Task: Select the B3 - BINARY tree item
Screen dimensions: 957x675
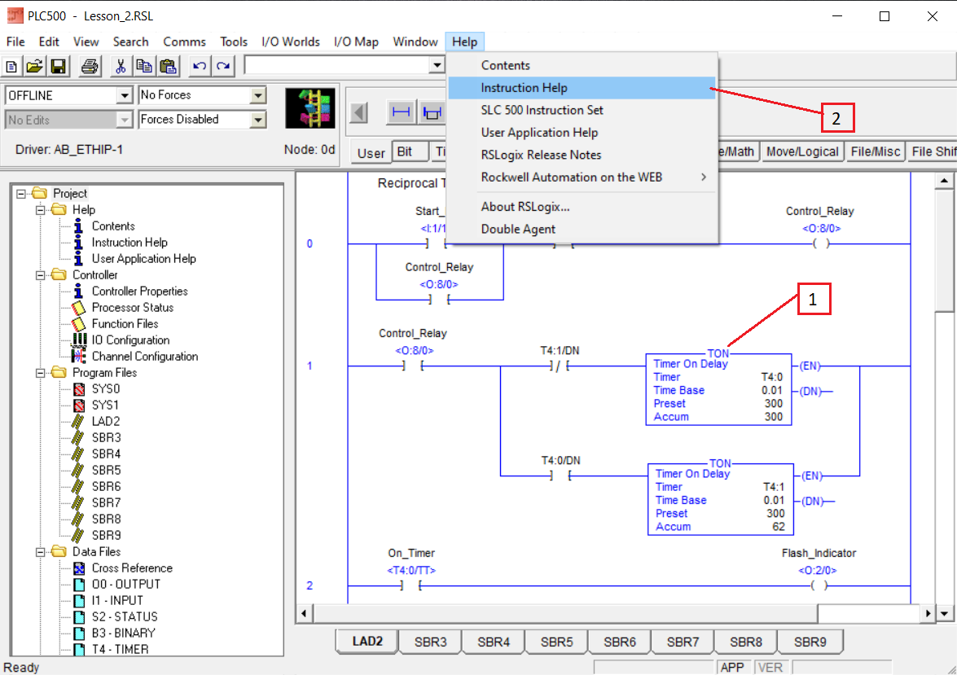Action: click(125, 633)
